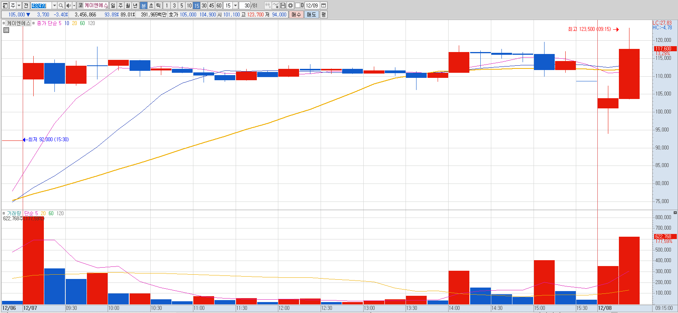Select highlighted 15-minute interval button

197,5
